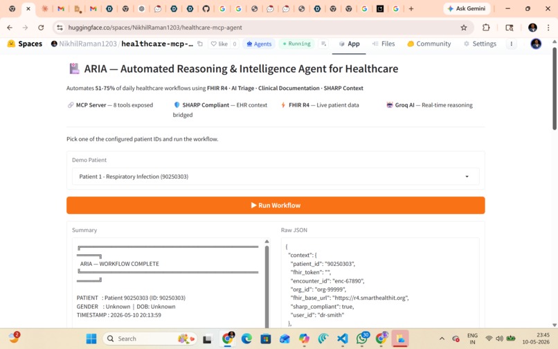
Task: Click the page vertical scrollbar
Action: coord(555,89)
